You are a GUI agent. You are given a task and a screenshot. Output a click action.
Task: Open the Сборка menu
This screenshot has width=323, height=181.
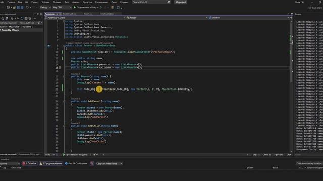46,2
